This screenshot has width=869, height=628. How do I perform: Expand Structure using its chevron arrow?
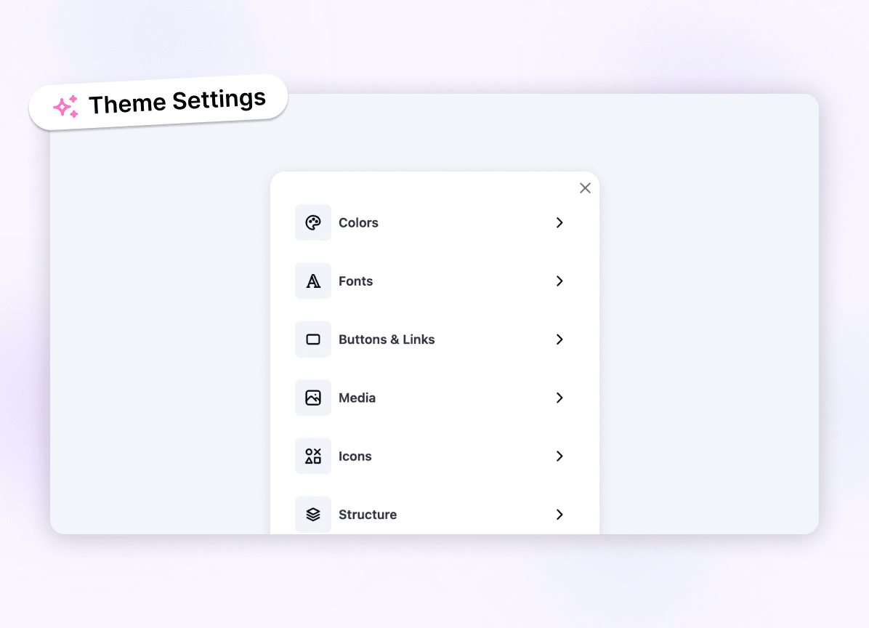559,515
